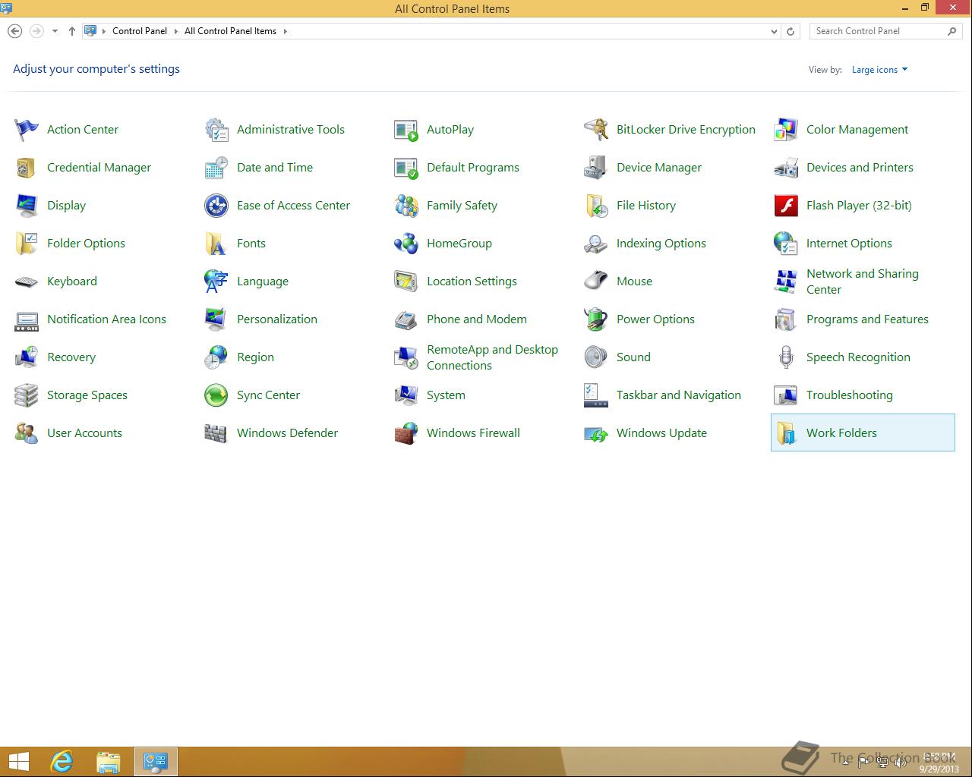Open the BitLocker Drive Encryption icon
972x777 pixels.
[596, 130]
